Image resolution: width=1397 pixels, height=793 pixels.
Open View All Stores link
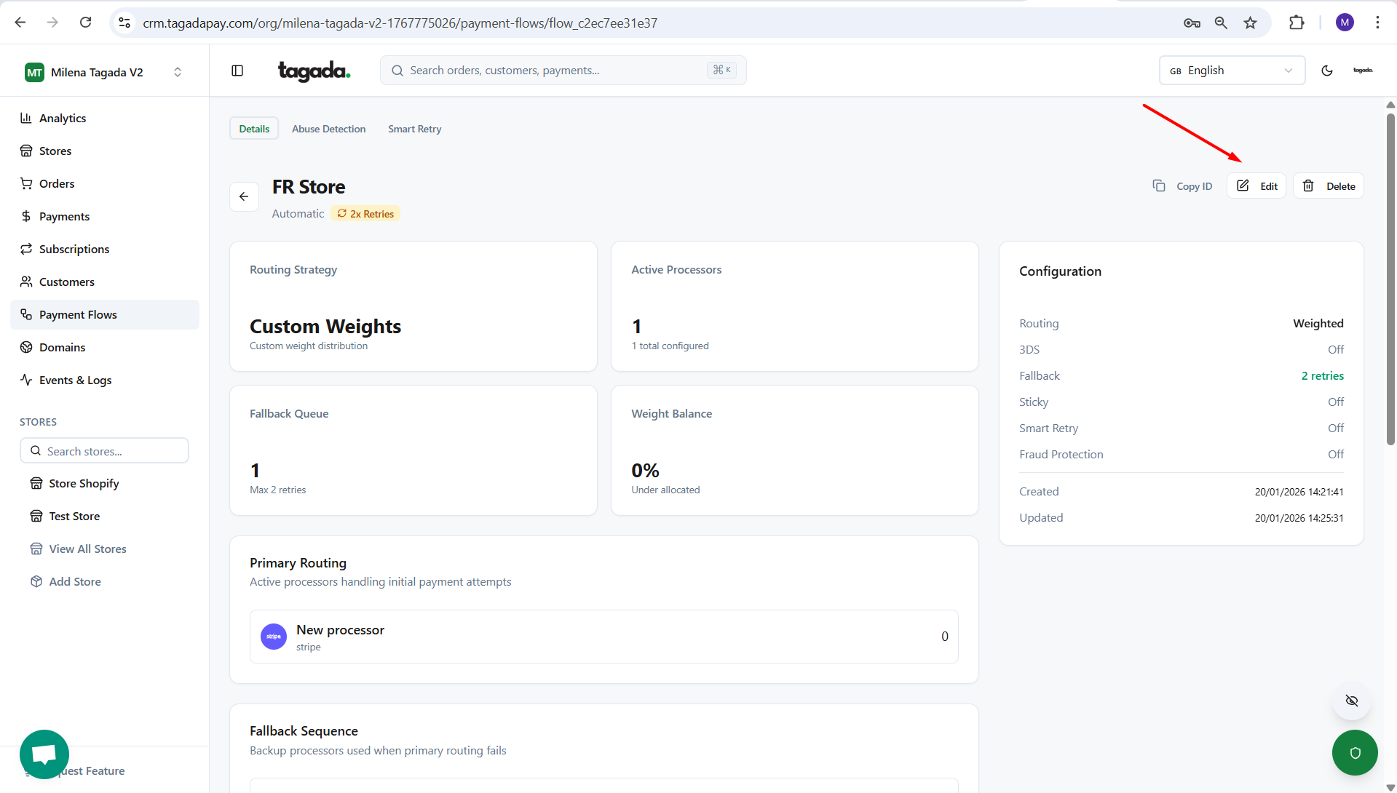tap(87, 549)
